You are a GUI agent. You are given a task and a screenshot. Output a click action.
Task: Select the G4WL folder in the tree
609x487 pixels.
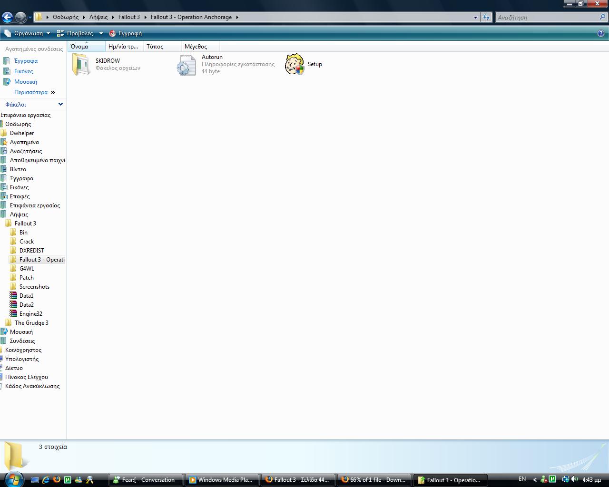(27, 269)
